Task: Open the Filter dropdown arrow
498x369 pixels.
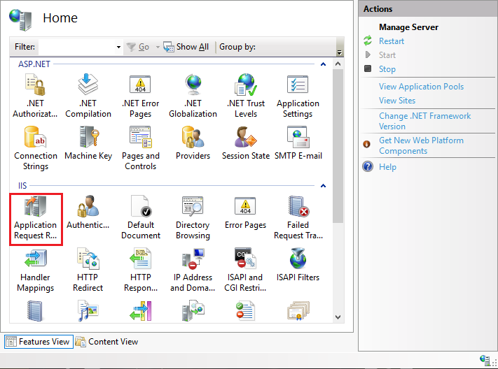Action: click(118, 47)
